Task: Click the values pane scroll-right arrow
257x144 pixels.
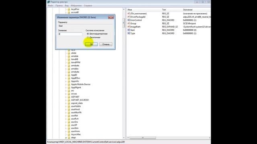Action: coord(210,138)
